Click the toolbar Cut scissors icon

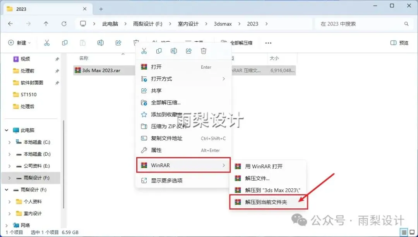pos(47,43)
